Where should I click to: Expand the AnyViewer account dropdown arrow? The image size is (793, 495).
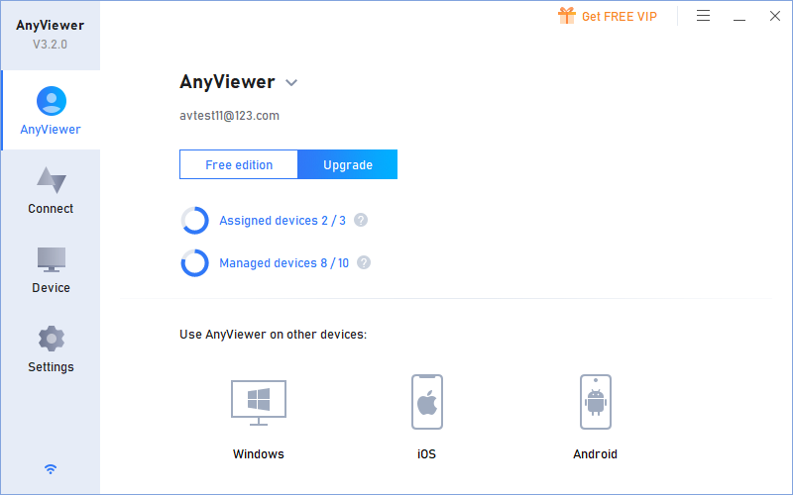point(291,83)
